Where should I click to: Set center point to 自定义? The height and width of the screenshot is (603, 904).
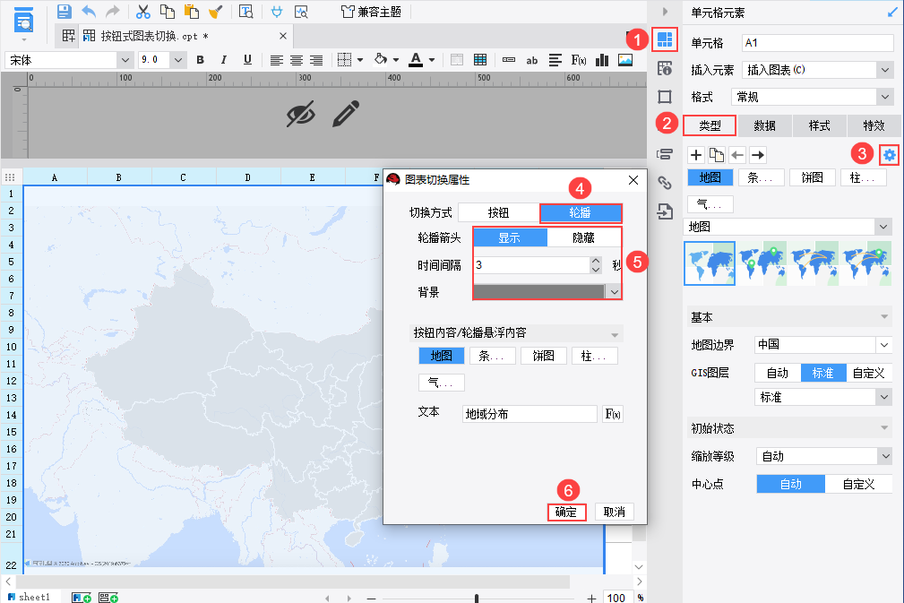coord(859,484)
